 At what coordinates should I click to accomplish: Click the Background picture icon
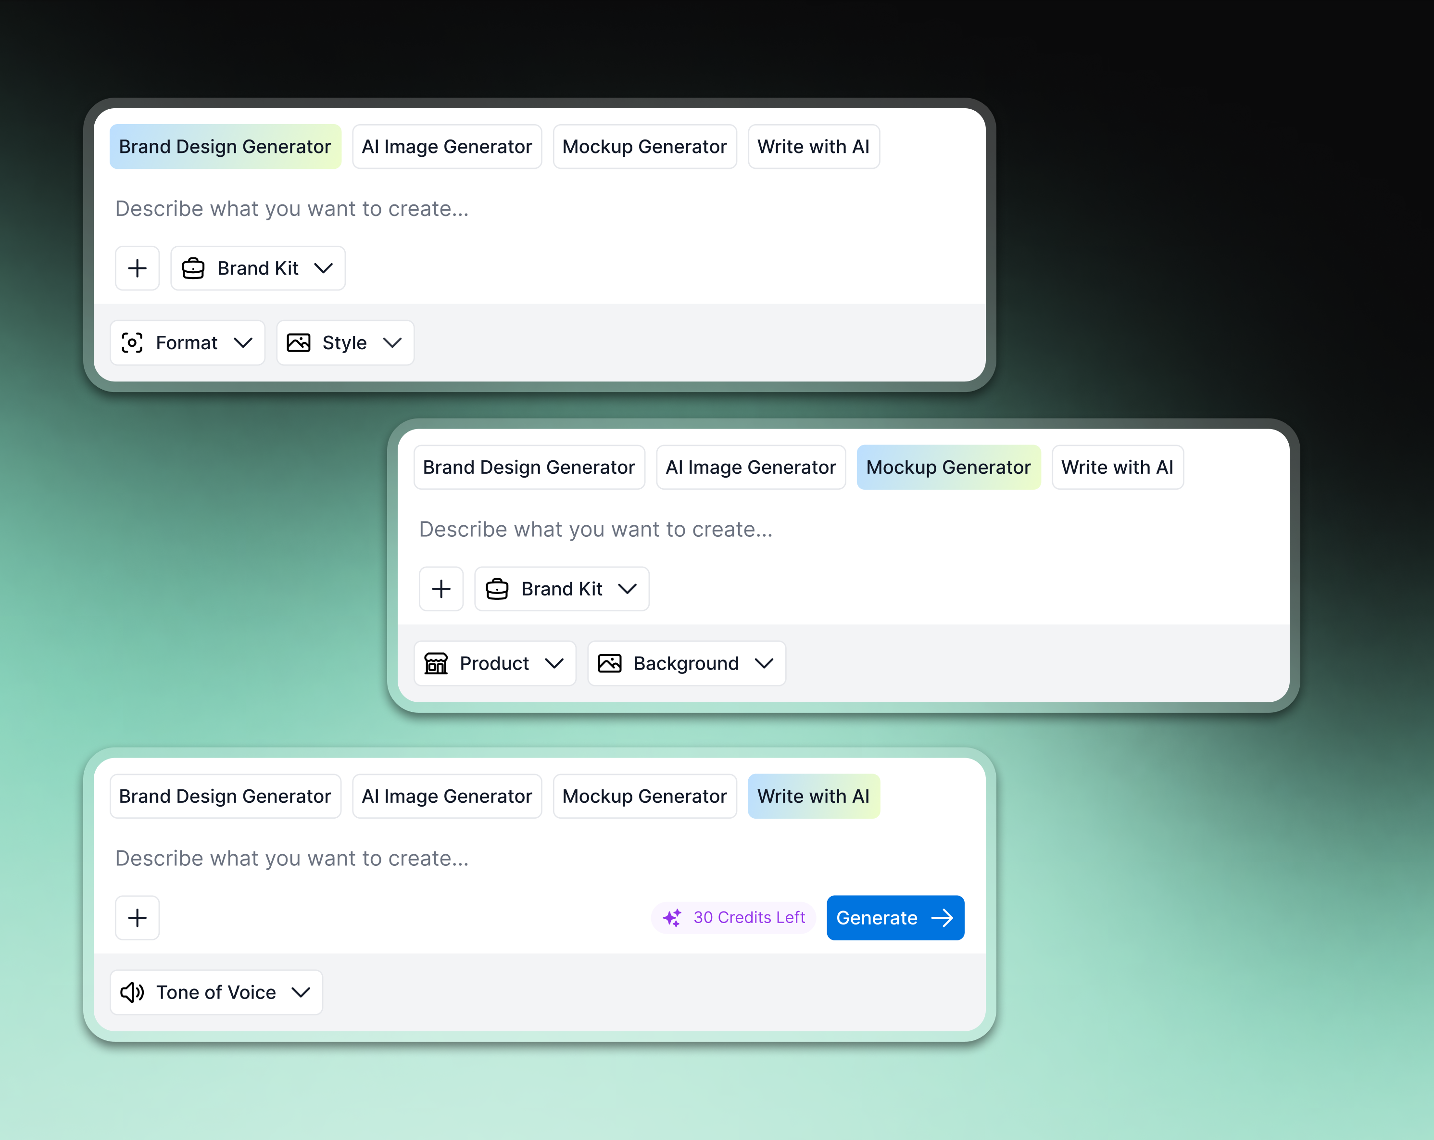(x=610, y=663)
